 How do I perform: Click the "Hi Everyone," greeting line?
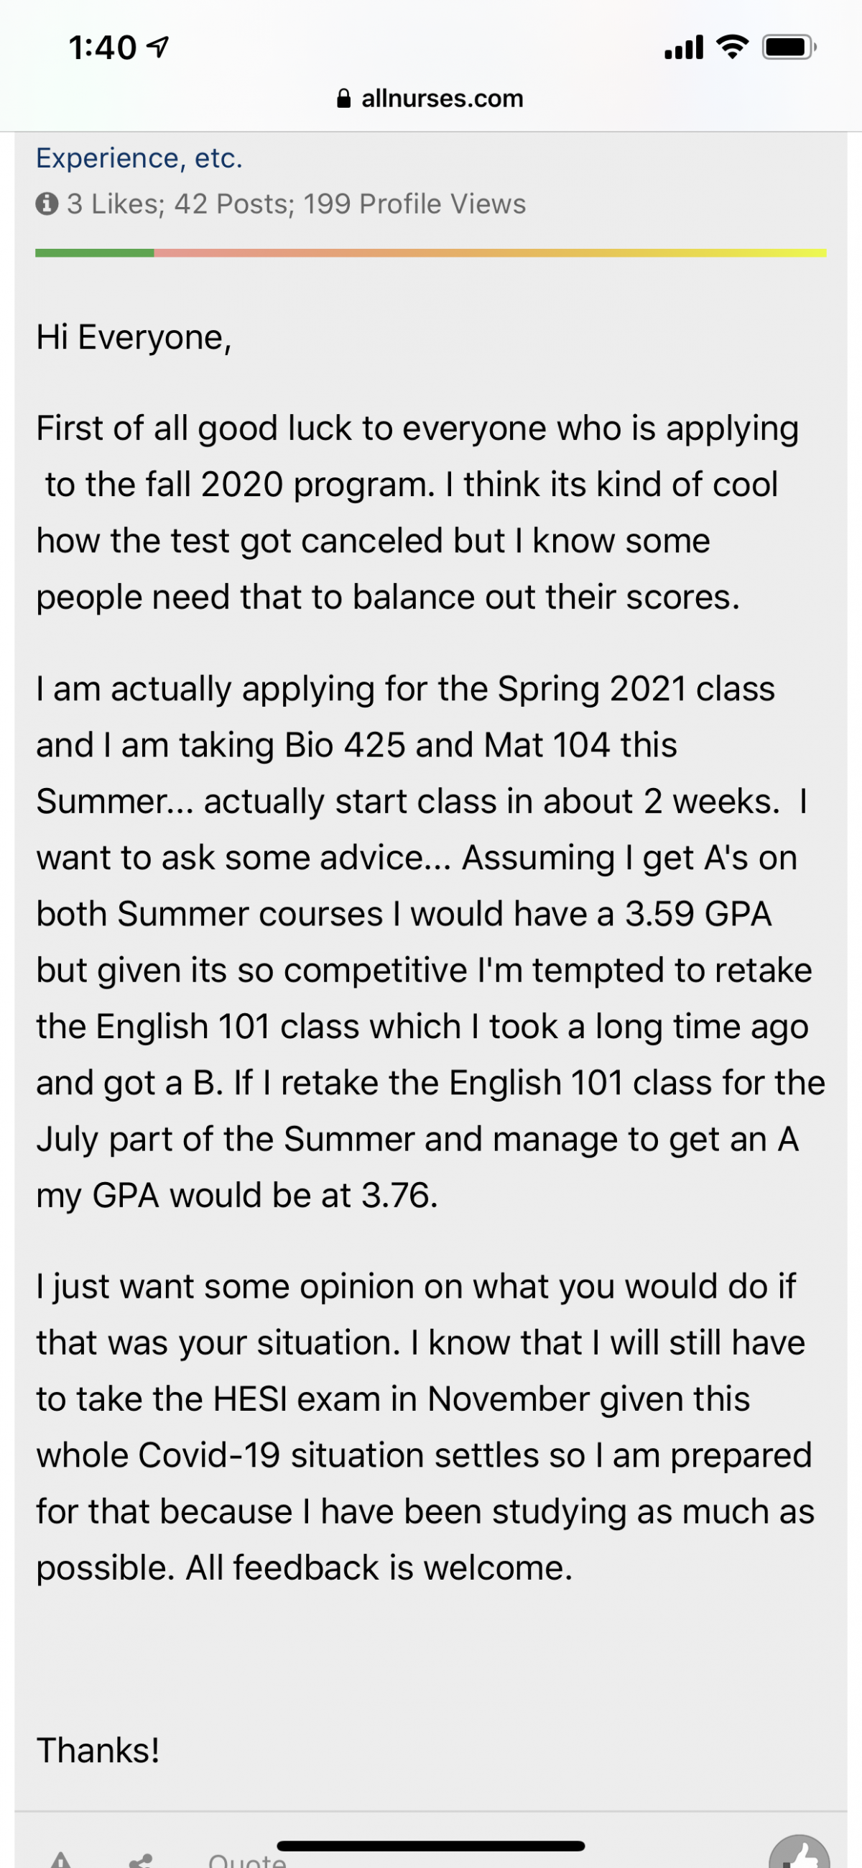click(x=134, y=338)
